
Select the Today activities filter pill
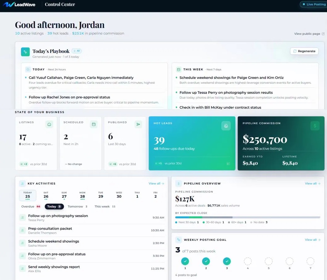click(54, 206)
